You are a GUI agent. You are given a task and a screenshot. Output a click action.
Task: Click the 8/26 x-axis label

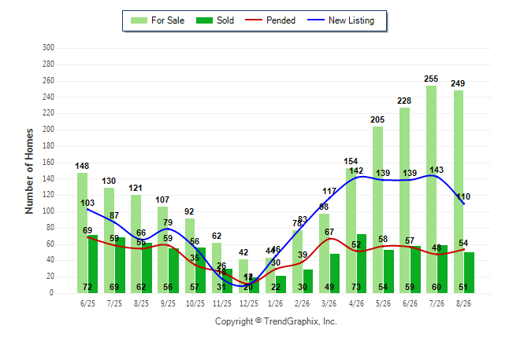click(x=463, y=303)
